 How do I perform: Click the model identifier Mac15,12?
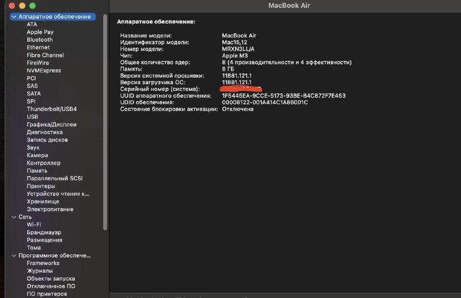235,42
